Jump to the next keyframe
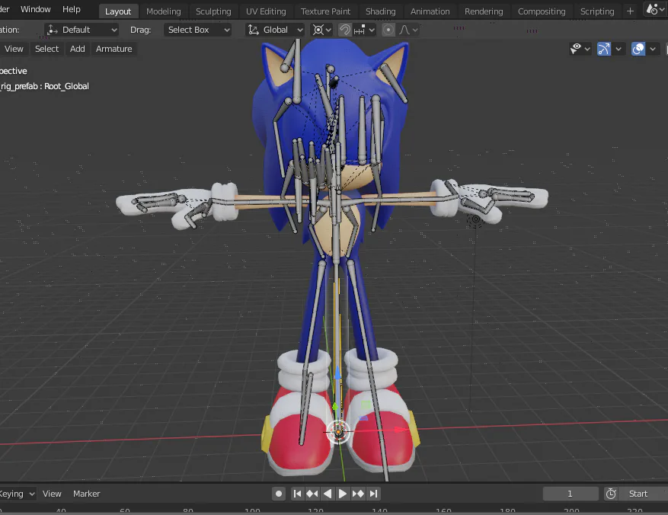668x515 pixels. pyautogui.click(x=358, y=494)
